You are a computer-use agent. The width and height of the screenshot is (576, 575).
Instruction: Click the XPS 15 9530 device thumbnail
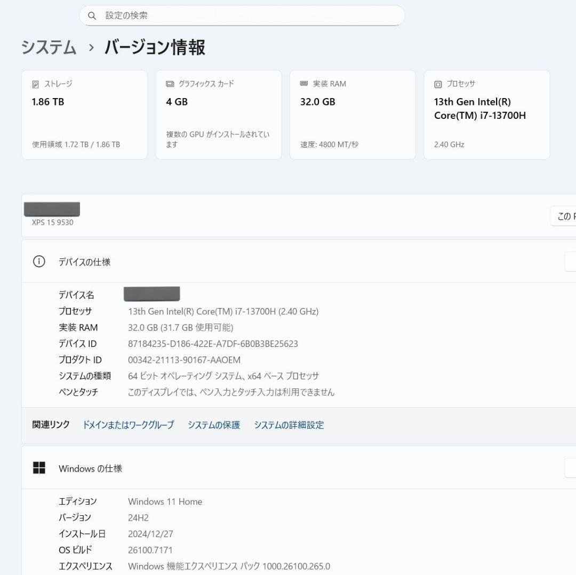[x=51, y=208]
